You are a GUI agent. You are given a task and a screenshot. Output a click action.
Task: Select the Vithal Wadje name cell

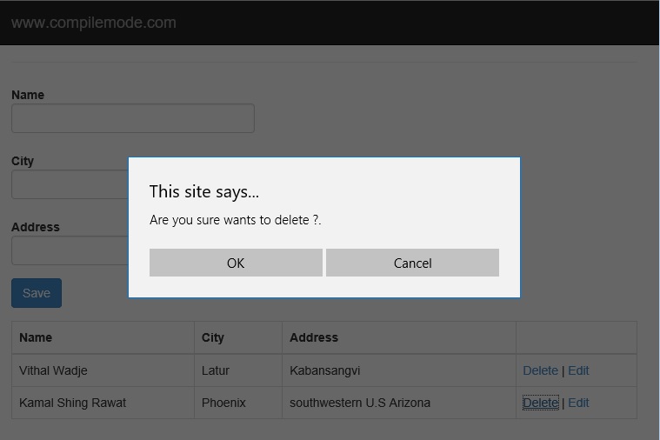click(53, 370)
